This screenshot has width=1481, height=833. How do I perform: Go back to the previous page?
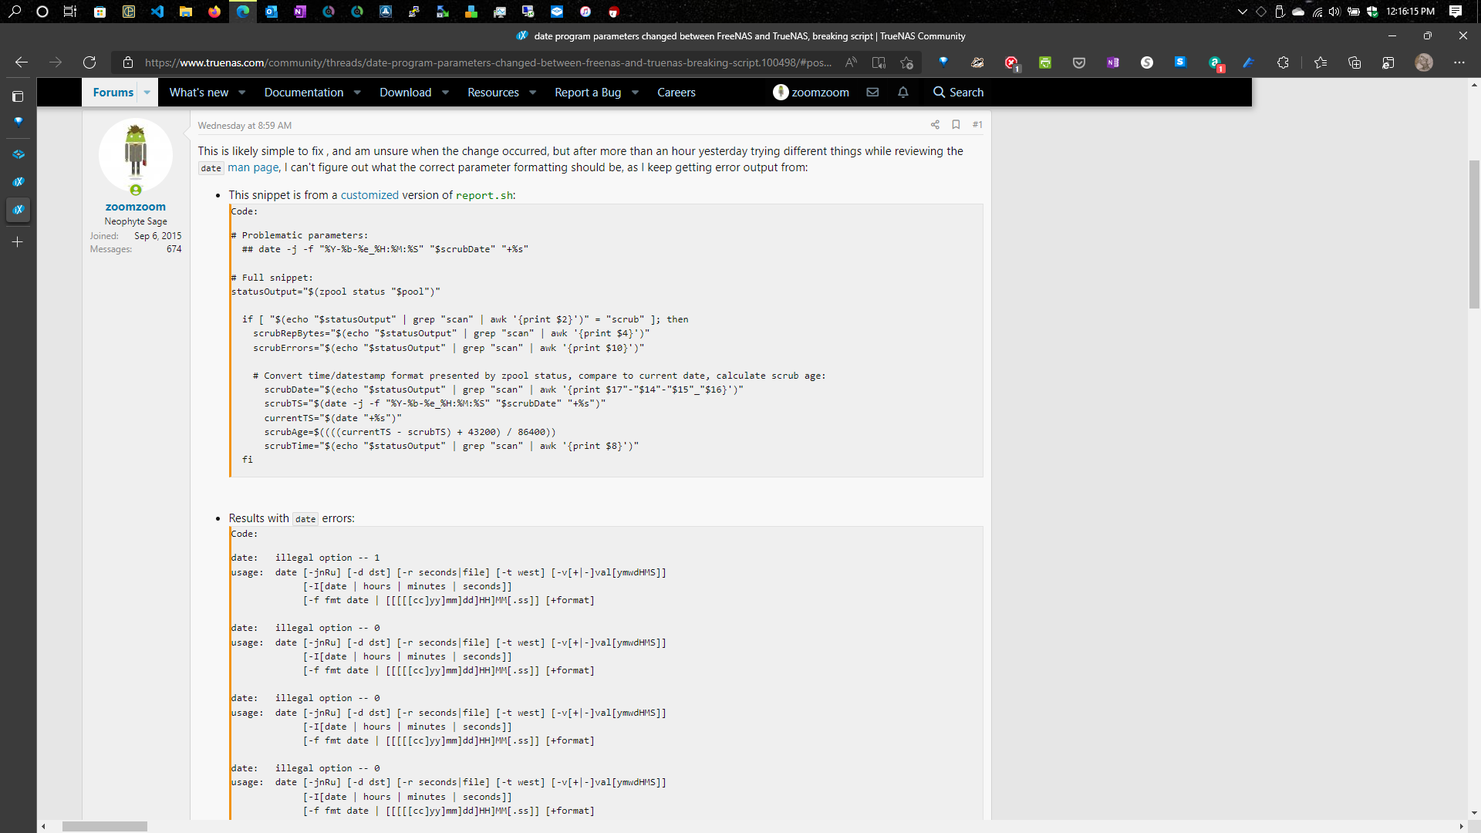click(x=22, y=62)
